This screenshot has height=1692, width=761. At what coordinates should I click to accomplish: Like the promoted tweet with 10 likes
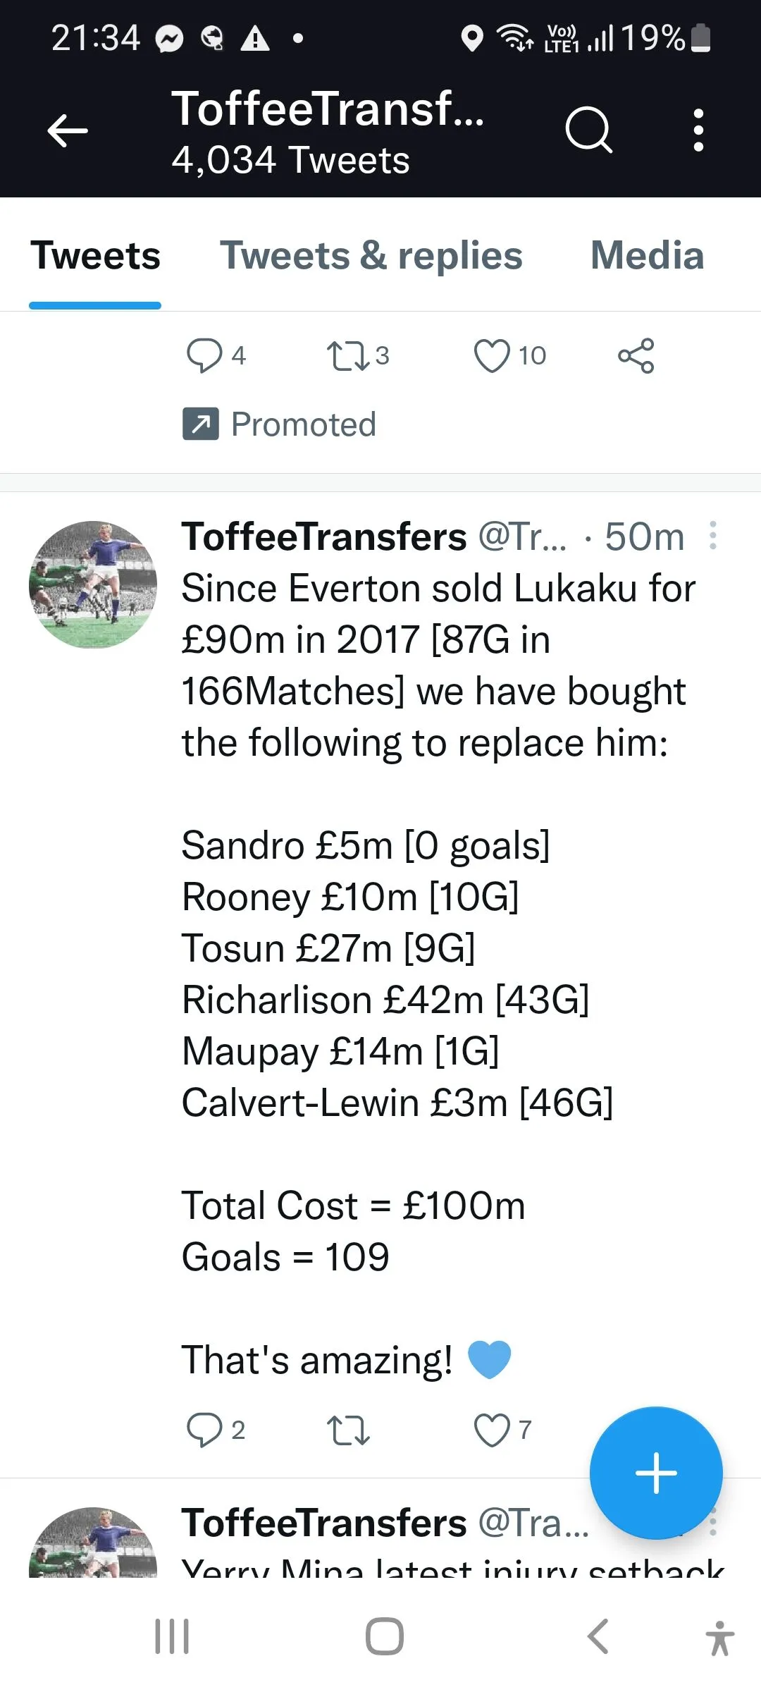tap(492, 355)
